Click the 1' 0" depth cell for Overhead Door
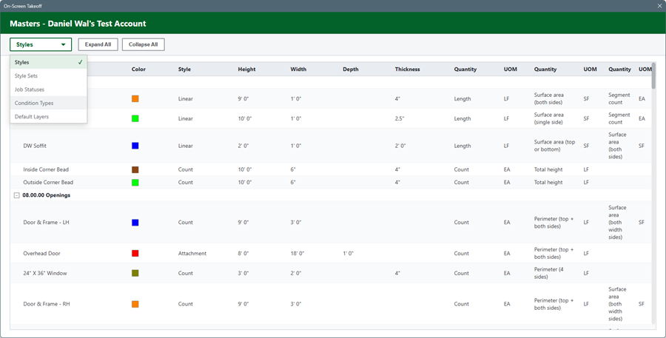This screenshot has width=666, height=338. click(x=349, y=253)
